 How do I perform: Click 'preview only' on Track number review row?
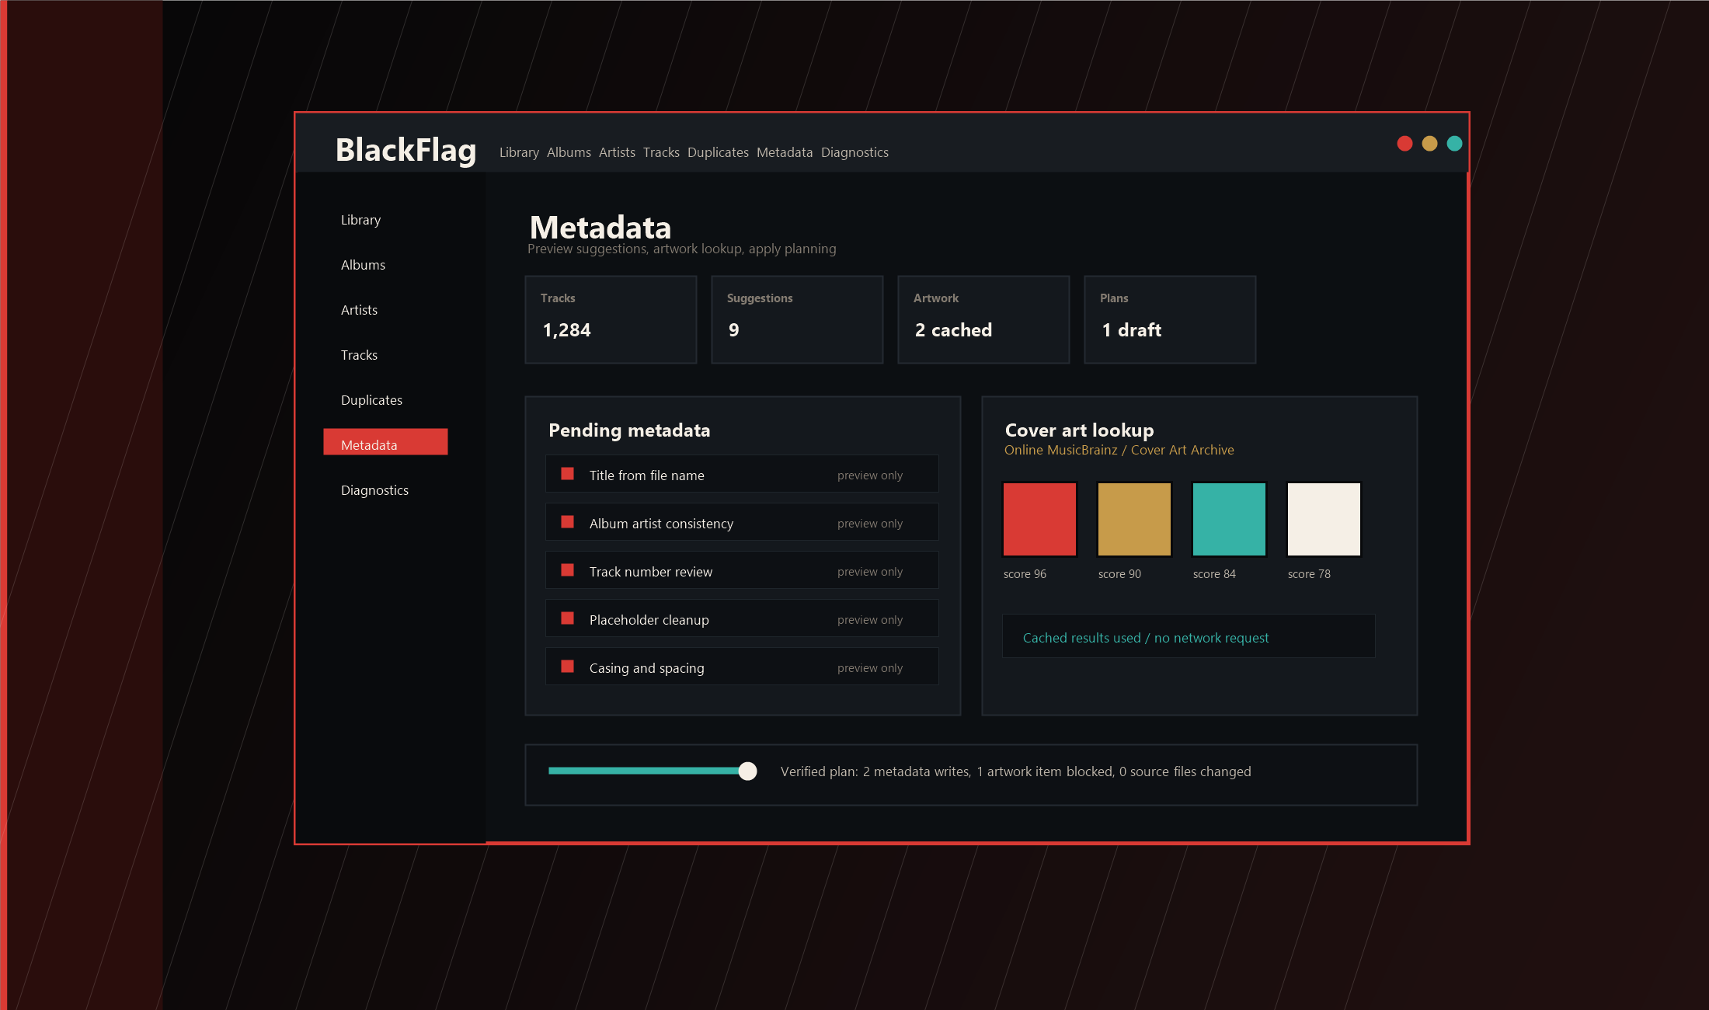870,572
